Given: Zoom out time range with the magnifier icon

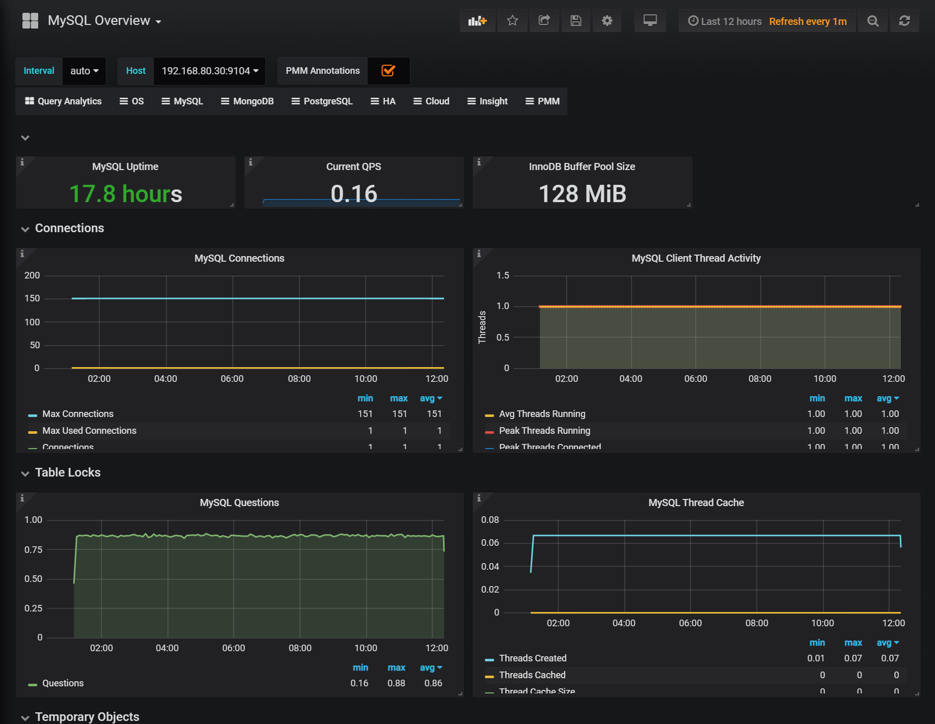Looking at the screenshot, I should click(873, 21).
